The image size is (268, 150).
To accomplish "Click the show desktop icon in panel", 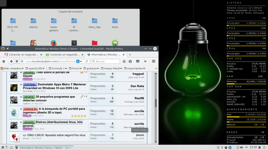I will pyautogui.click(x=11, y=147).
